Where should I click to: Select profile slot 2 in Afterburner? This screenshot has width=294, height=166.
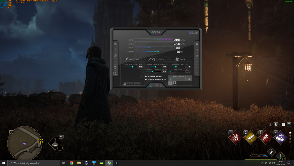tap(197, 56)
